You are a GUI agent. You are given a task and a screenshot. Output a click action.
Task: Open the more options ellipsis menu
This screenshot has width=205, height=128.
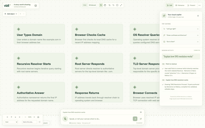[x=199, y=5]
